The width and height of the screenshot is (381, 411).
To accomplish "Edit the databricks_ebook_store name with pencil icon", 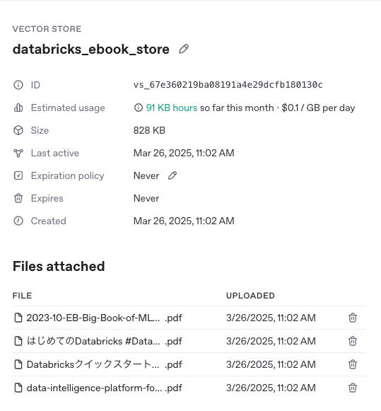I will (184, 49).
